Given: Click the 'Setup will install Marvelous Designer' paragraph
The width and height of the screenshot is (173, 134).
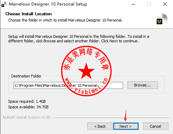Looking at the screenshot, I should [x=79, y=39].
